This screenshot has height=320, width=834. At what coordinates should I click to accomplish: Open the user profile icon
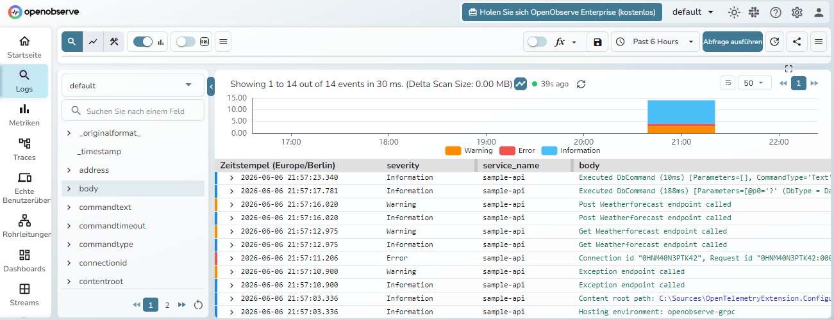pos(819,12)
